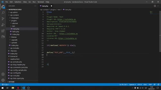161x90 pixels.
Task: Click the unsaved dot on test.php tab
Action: coord(51,6)
